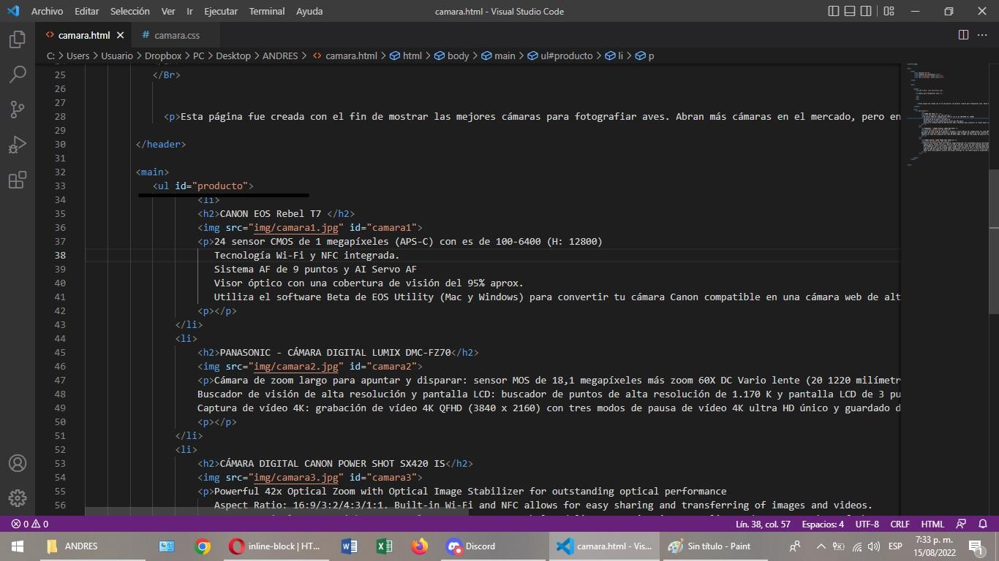
Task: Click the code minimap preview
Action: [943, 115]
